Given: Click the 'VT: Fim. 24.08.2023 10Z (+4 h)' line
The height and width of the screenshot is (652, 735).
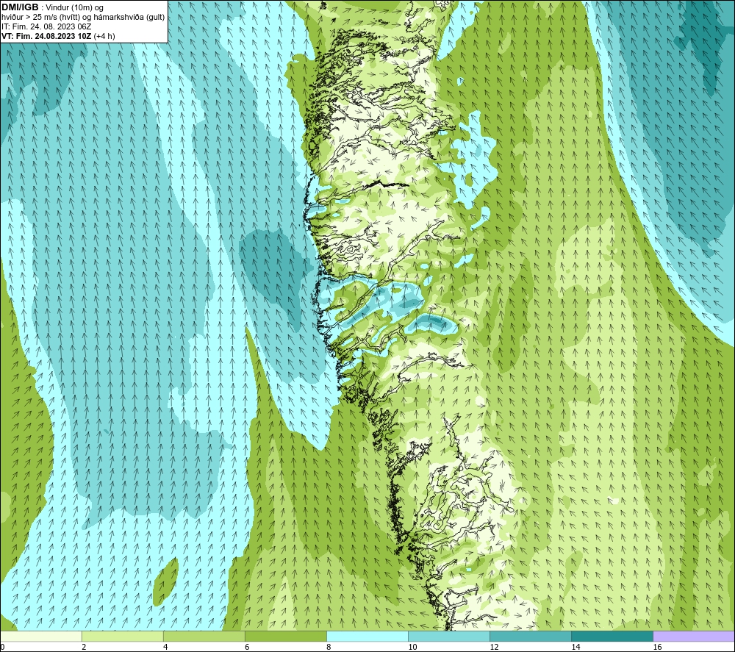Looking at the screenshot, I should (58, 36).
